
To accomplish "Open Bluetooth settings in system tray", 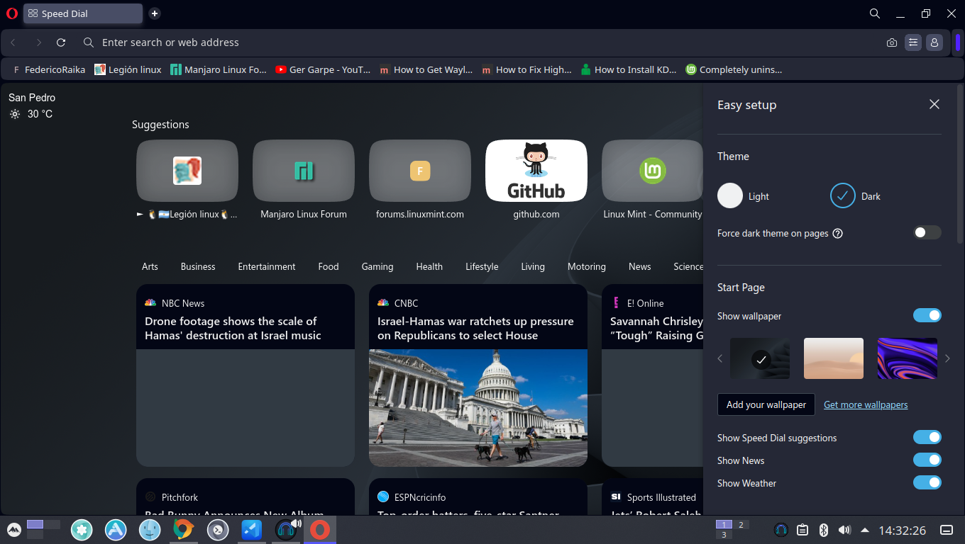I will click(824, 530).
